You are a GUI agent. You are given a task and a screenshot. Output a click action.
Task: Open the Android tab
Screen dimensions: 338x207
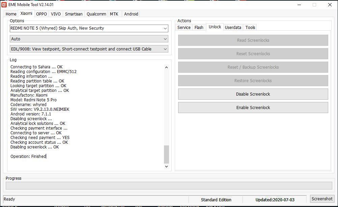point(131,14)
